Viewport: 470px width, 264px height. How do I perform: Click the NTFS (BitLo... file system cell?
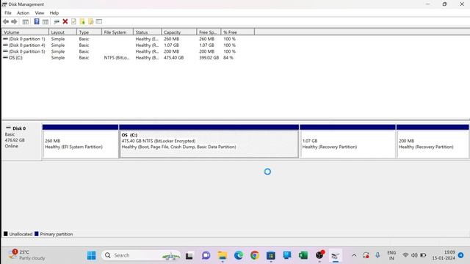tap(117, 57)
